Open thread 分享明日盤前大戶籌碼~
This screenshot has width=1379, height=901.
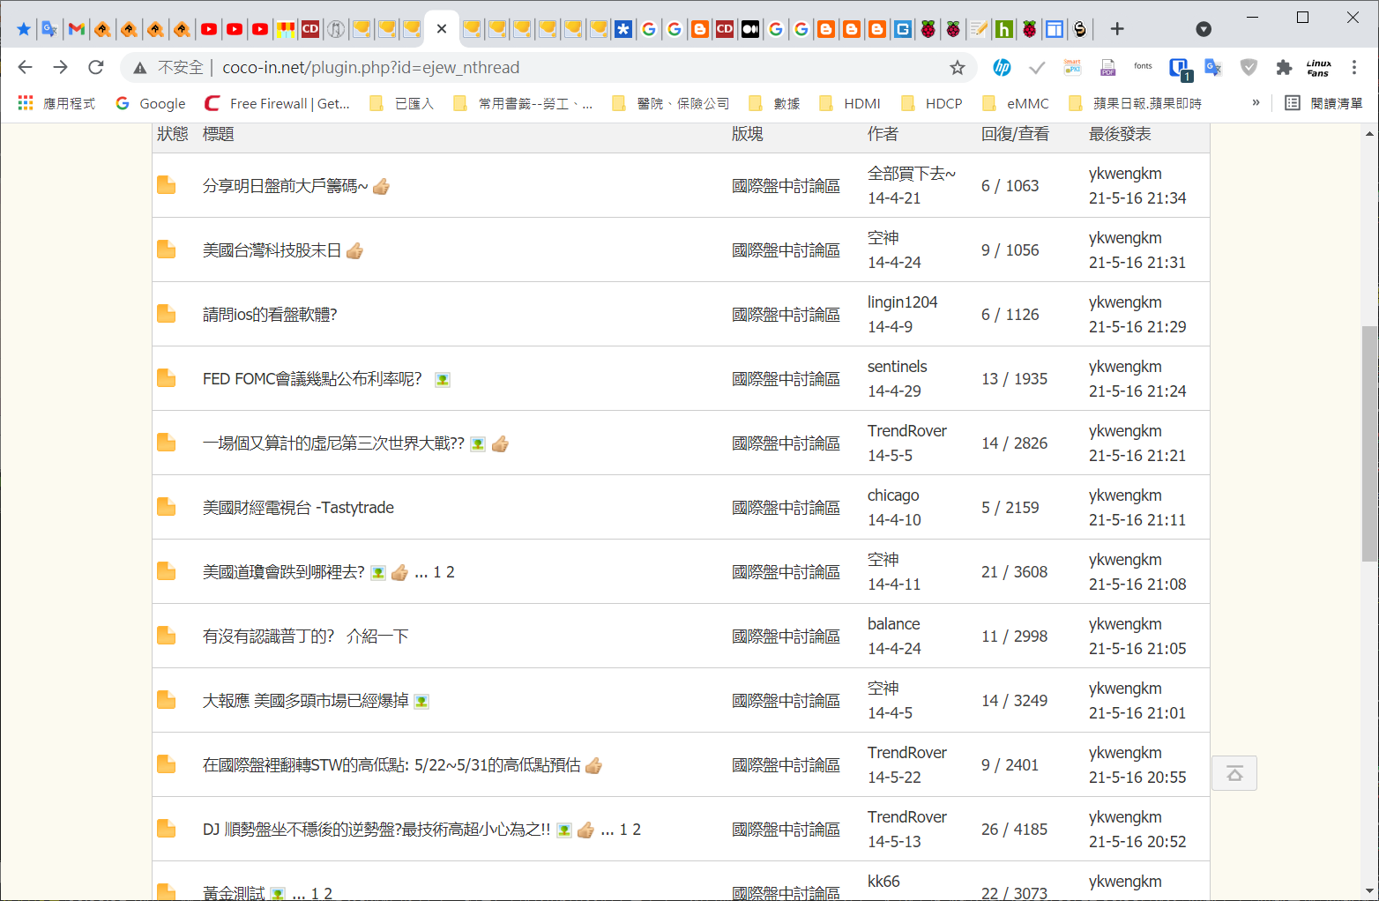286,186
